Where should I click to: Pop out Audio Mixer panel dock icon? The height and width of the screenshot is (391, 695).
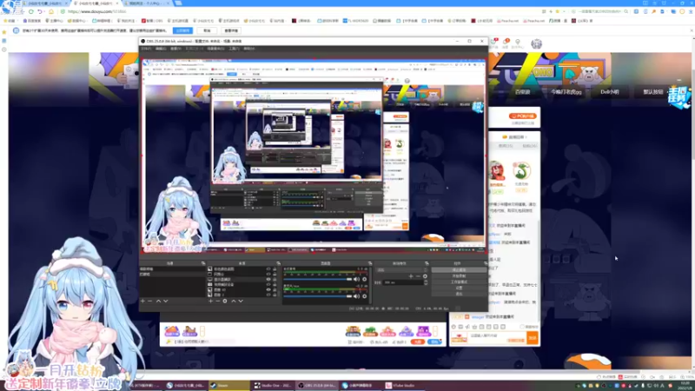371,263
